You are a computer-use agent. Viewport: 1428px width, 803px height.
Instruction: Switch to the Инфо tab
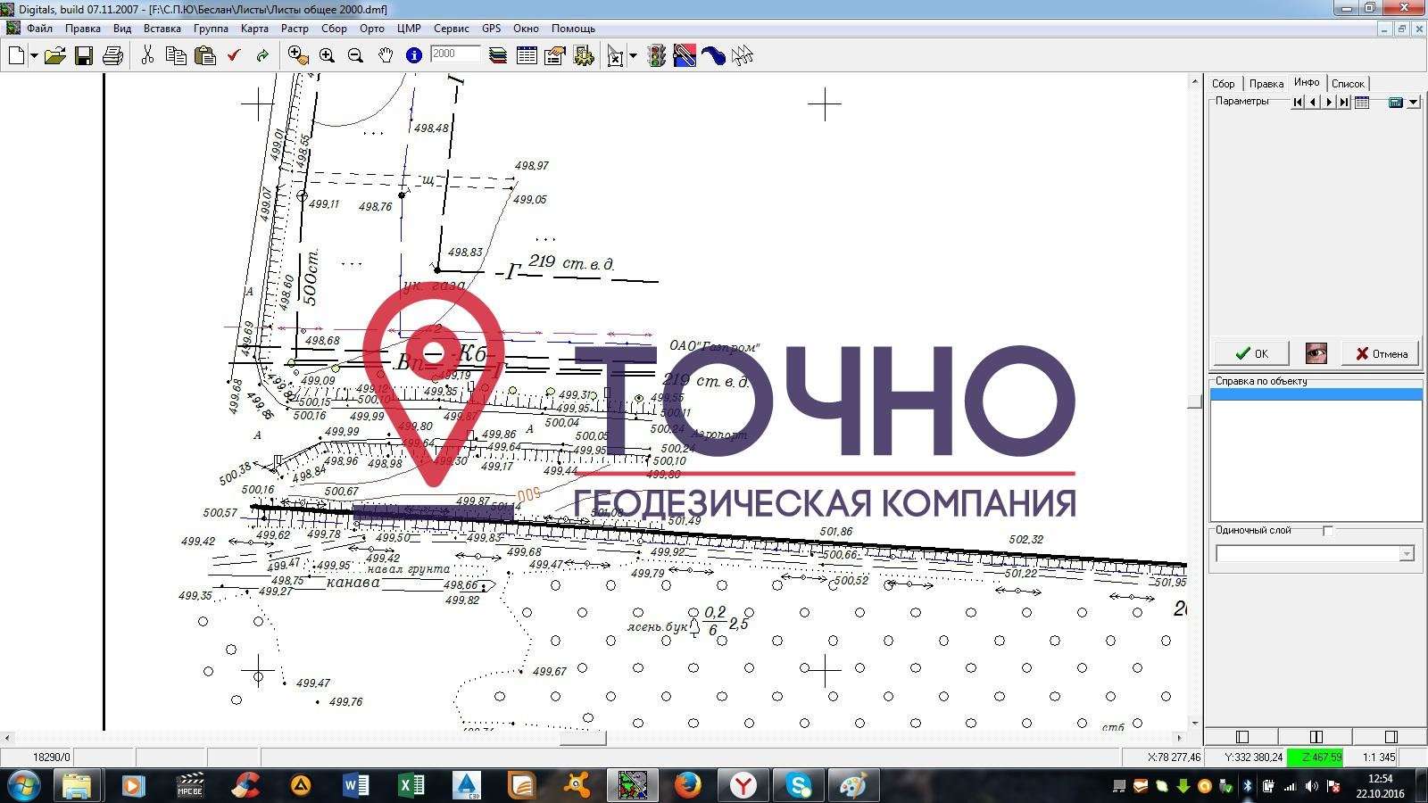(x=1307, y=82)
